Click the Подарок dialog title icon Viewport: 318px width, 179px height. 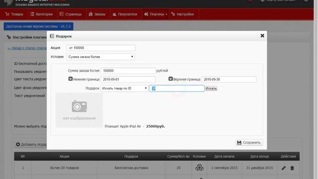[x=52, y=36]
